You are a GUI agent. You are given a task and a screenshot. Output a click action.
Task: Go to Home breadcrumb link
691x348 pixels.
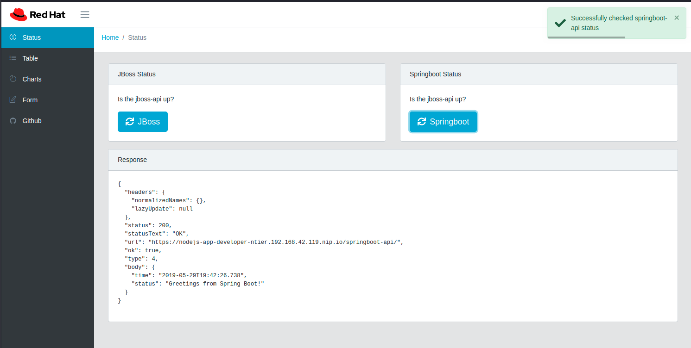tap(110, 37)
